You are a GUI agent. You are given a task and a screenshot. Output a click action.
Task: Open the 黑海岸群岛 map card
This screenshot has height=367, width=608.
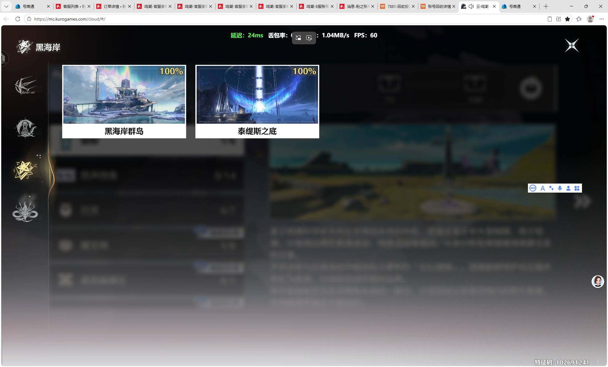coord(124,102)
